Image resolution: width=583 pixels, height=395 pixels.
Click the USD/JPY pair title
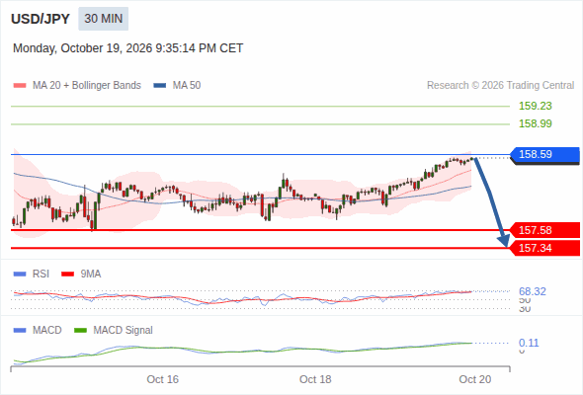pos(41,19)
